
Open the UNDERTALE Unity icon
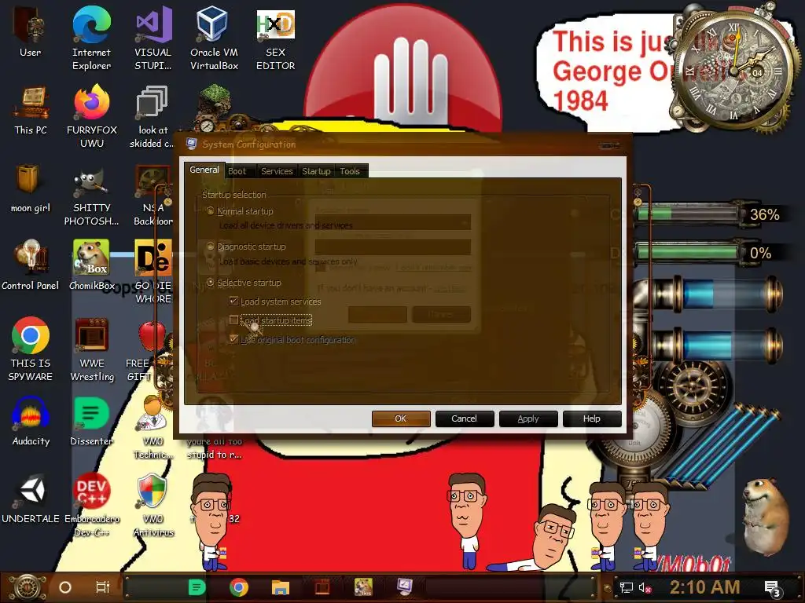pos(31,499)
